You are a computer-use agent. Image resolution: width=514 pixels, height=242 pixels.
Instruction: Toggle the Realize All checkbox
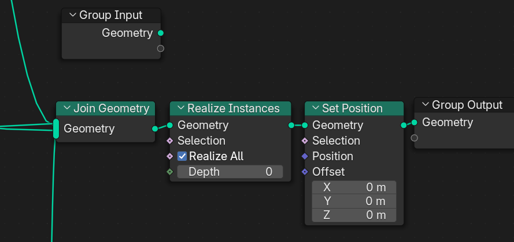(182, 156)
